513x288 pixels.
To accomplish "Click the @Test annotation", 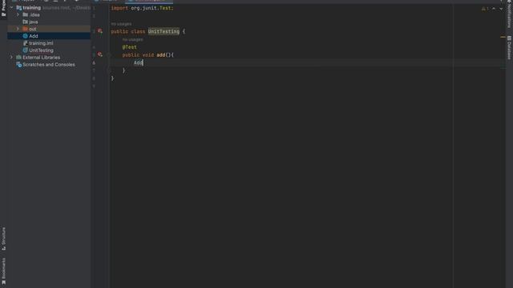I will tap(130, 47).
